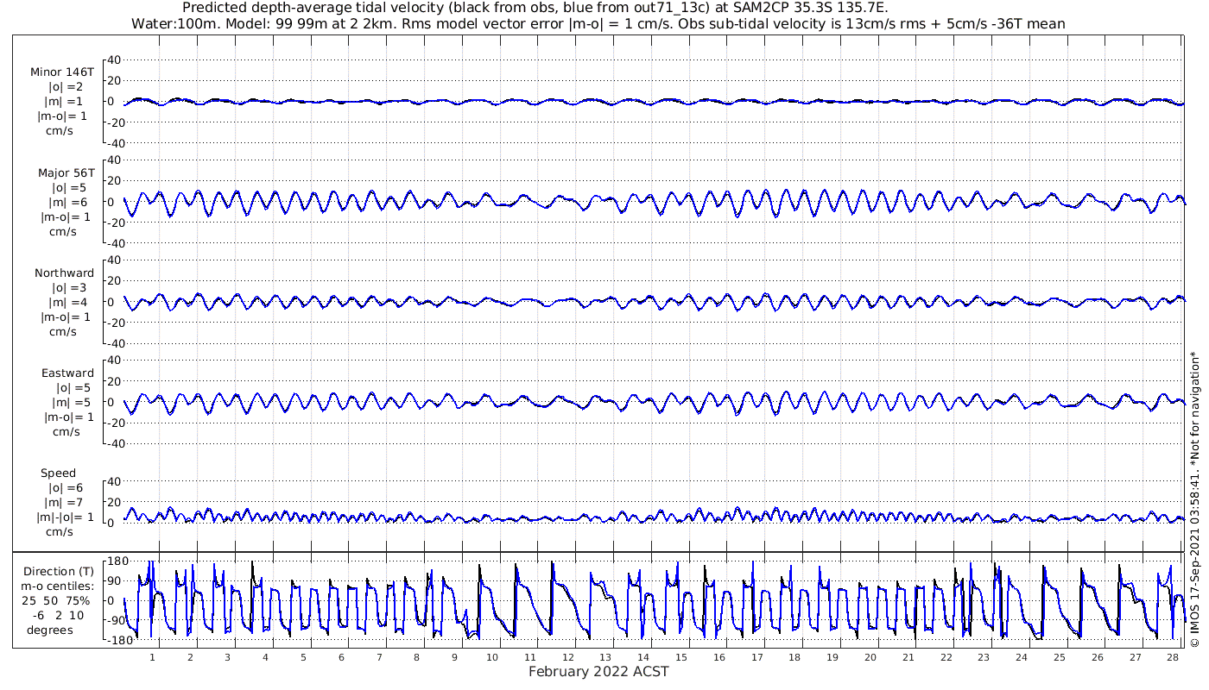Click x-axis day label "21"
The image size is (1209, 690).
tap(908, 657)
